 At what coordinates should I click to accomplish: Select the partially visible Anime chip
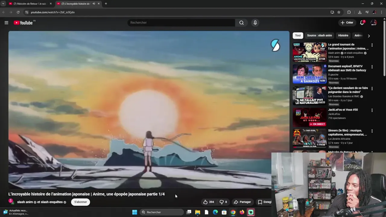click(x=358, y=35)
